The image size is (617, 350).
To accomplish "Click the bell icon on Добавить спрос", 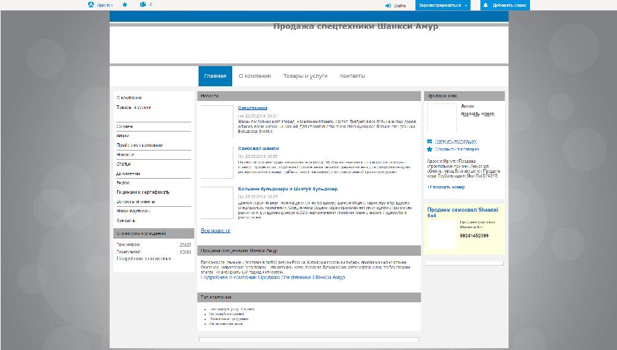I will pos(485,5).
